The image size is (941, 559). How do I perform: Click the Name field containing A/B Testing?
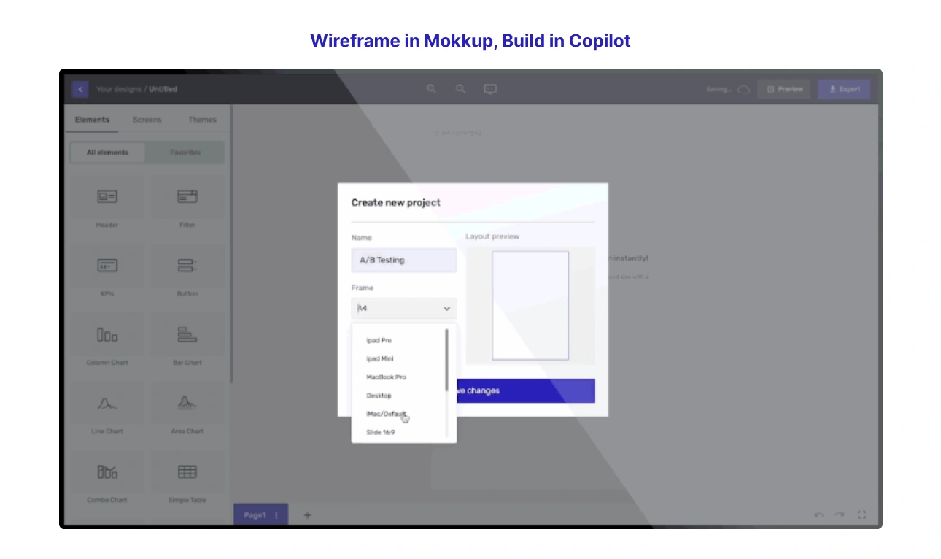(x=404, y=260)
